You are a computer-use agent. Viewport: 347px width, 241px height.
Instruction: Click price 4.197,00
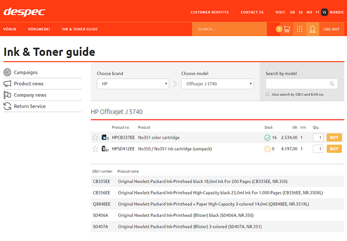[289, 149]
